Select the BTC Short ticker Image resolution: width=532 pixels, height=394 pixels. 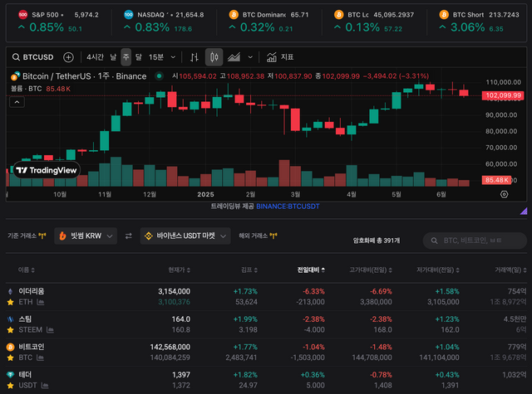coord(479,22)
